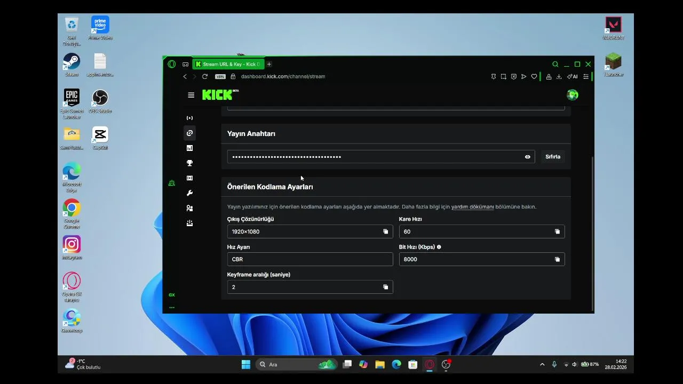This screenshot has width=683, height=384.
Task: Open Opera easy setup menu
Action: 586,77
